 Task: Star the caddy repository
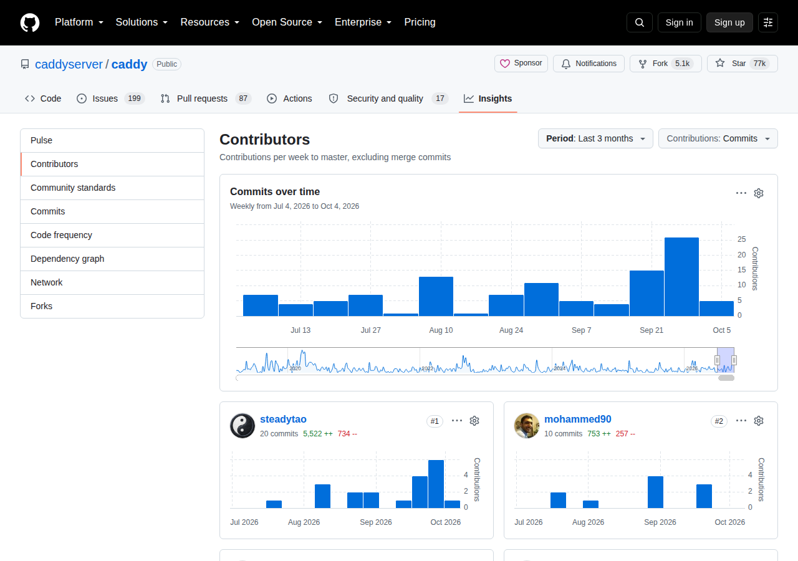(742, 64)
